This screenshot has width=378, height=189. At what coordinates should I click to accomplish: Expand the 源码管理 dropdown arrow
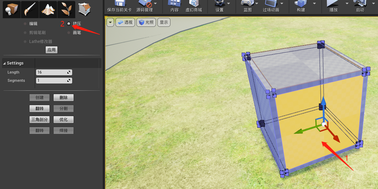tap(156, 3)
